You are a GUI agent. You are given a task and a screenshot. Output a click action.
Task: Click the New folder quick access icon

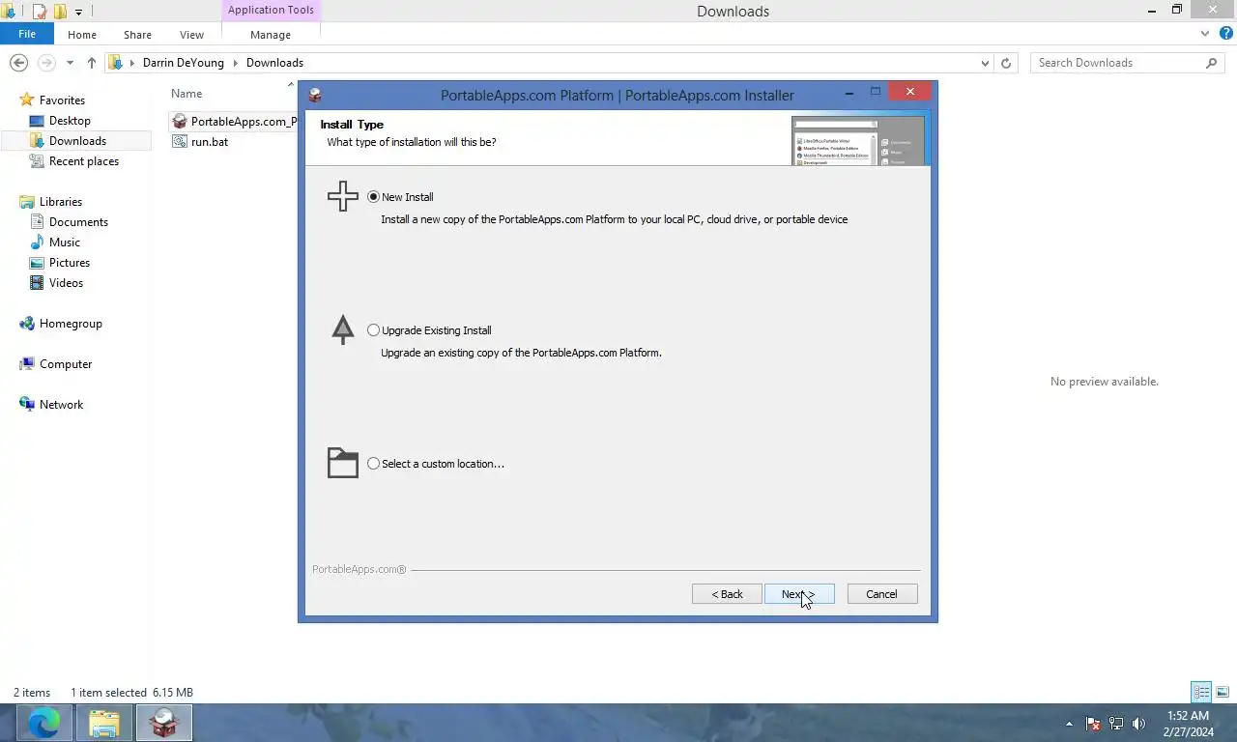[x=59, y=12]
